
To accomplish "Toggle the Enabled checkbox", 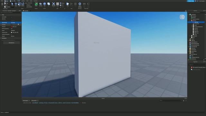I will [12, 24].
